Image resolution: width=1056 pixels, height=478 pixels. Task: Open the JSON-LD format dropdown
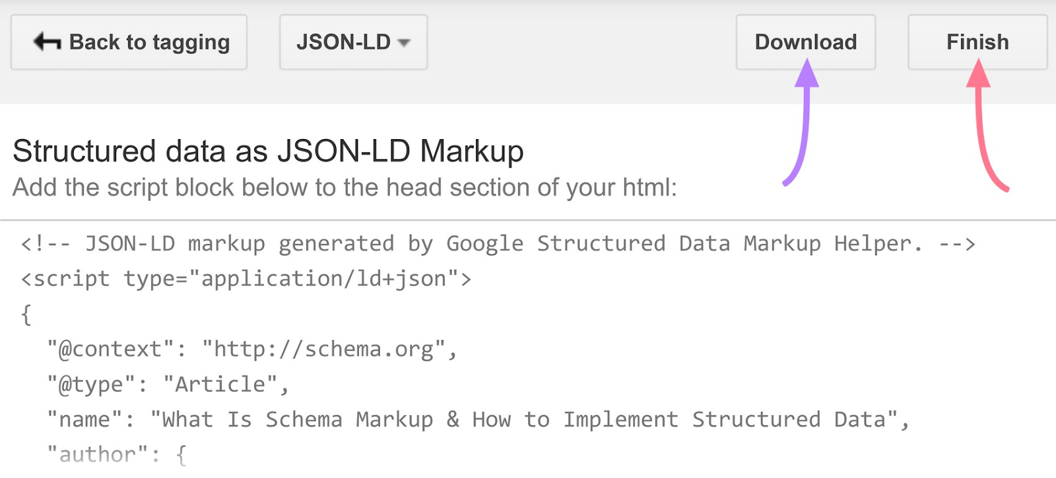click(x=353, y=42)
